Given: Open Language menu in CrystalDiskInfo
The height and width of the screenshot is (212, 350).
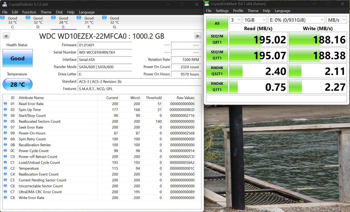Looking at the screenshot, I should point(87,12).
